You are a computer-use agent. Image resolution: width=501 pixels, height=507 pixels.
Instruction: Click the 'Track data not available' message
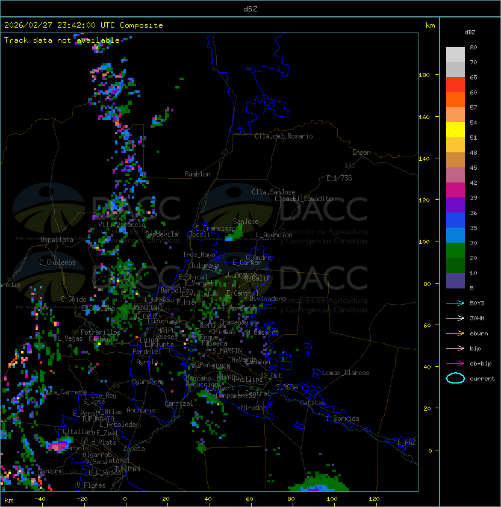(x=61, y=40)
